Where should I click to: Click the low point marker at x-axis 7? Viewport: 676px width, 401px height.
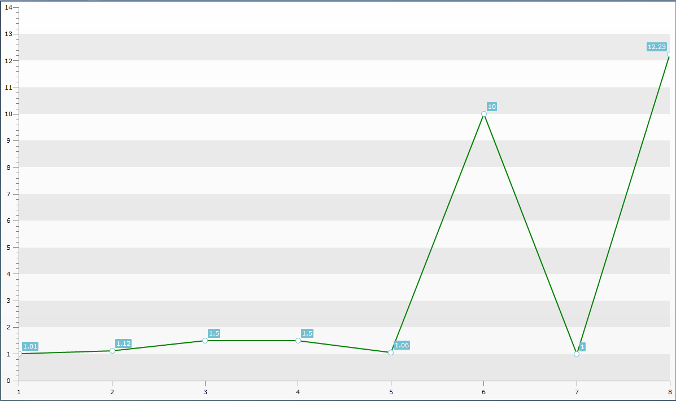click(x=577, y=354)
